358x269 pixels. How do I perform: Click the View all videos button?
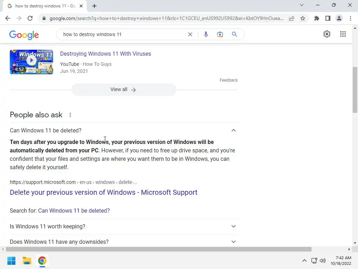point(123,90)
